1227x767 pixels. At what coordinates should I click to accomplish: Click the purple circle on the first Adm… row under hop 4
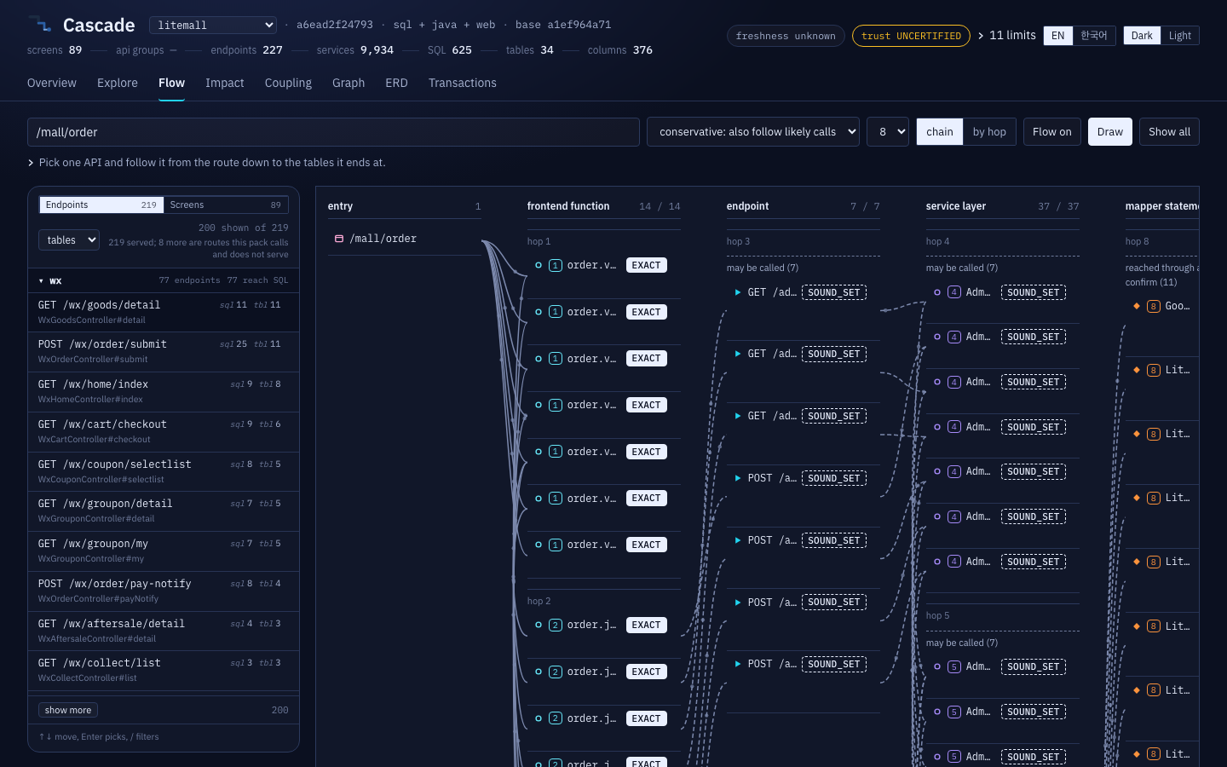point(937,292)
